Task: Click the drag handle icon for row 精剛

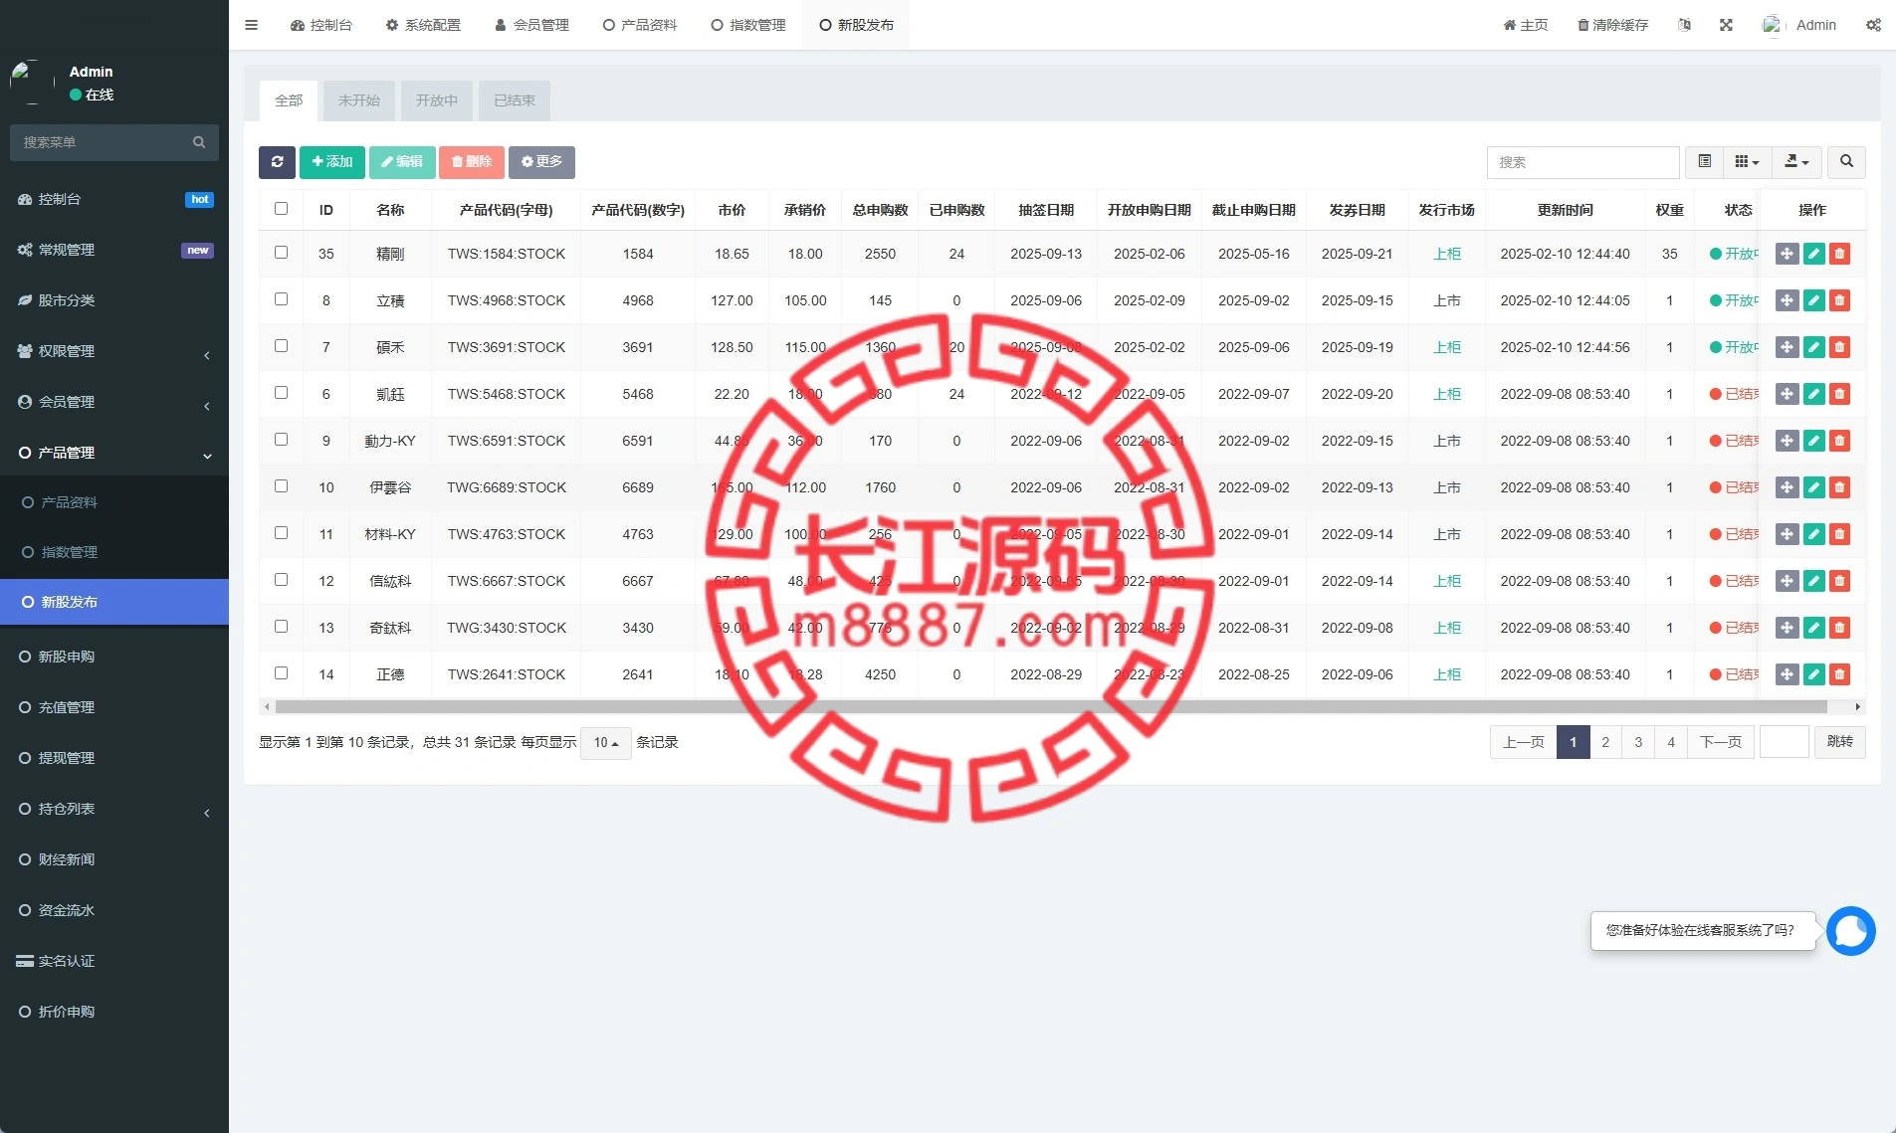Action: click(x=1787, y=254)
